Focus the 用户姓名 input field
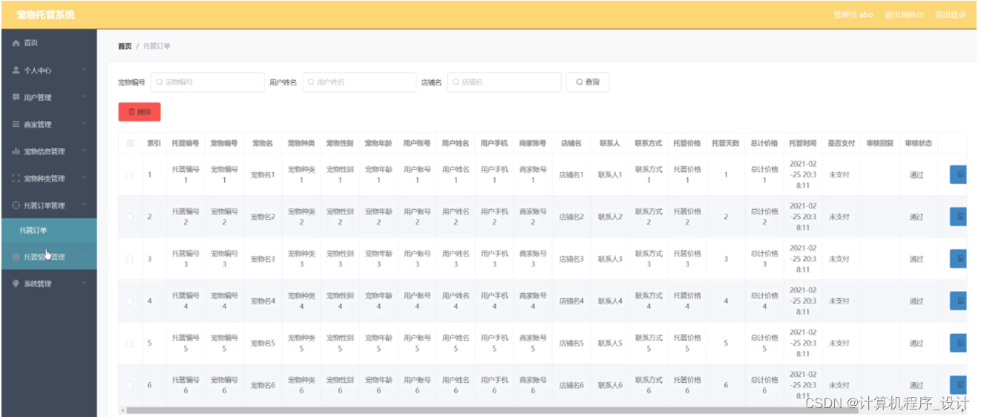This screenshot has width=981, height=417. [360, 82]
